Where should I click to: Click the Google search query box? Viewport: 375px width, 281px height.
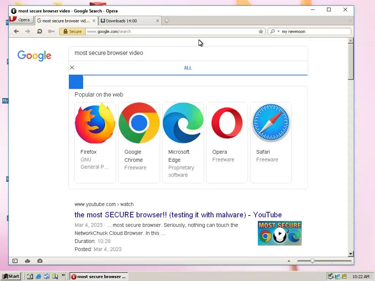pyautogui.click(x=188, y=53)
